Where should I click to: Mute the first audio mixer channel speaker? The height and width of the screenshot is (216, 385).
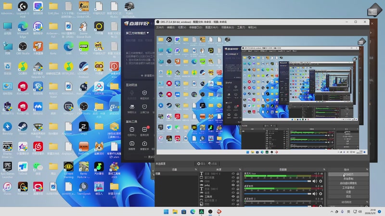(x=315, y=181)
